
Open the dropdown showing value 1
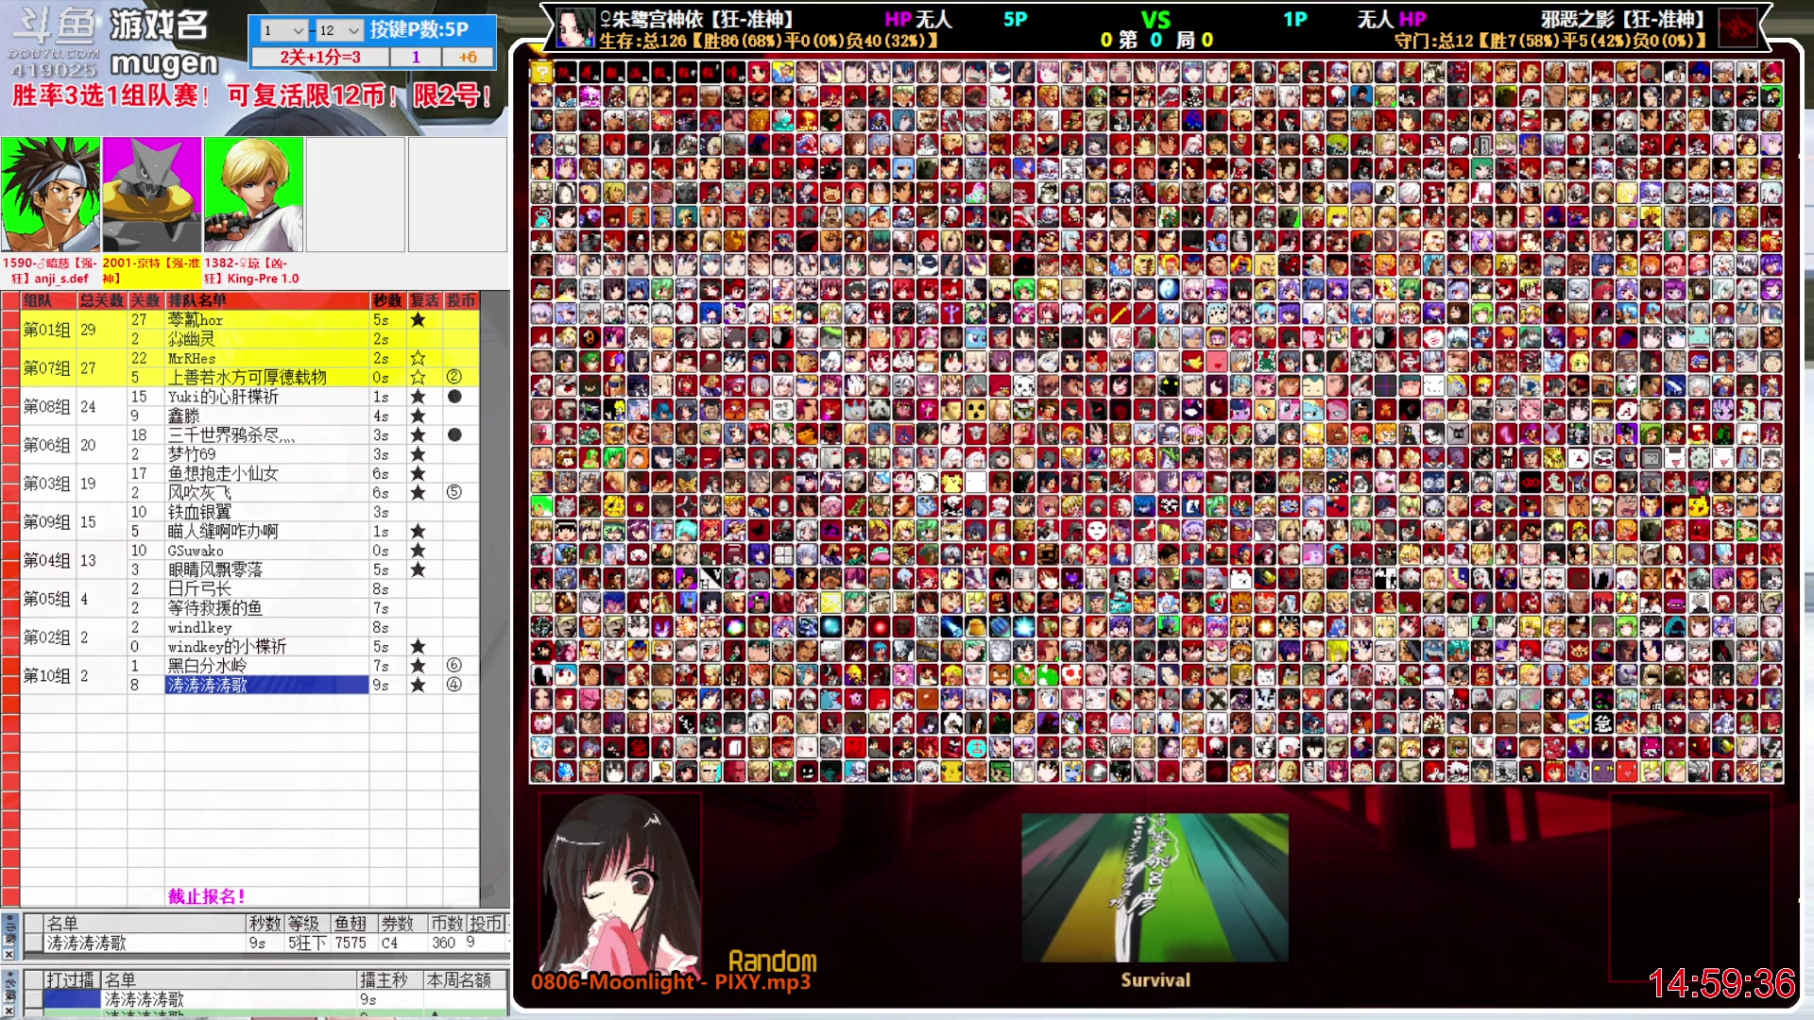[x=282, y=30]
